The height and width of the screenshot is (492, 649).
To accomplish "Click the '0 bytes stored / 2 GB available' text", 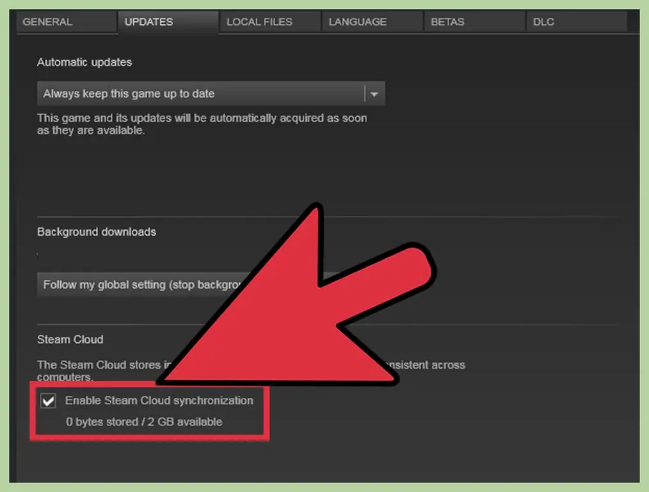I will tap(144, 422).
